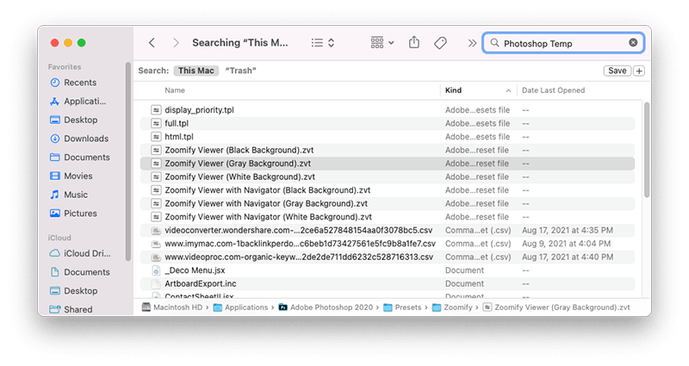689x366 pixels.
Task: Click Adobe Photoshop 2020 in path bar
Action: 326,307
